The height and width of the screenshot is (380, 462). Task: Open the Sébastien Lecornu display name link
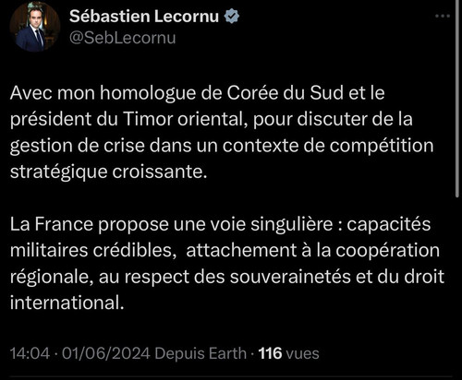144,16
